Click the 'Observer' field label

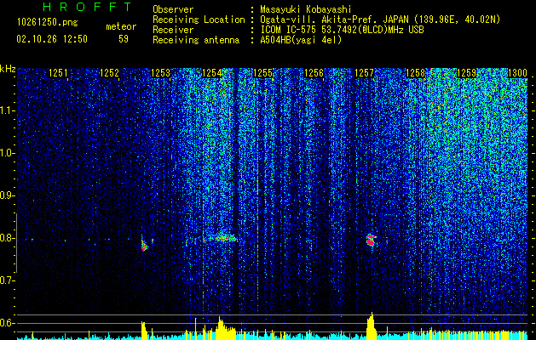(173, 9)
